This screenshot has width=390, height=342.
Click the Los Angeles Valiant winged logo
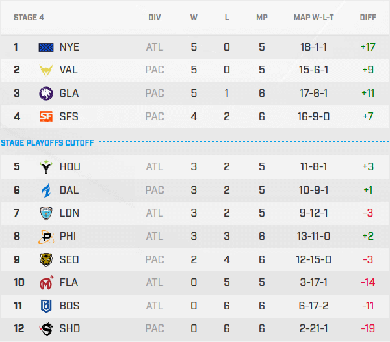pos(47,70)
